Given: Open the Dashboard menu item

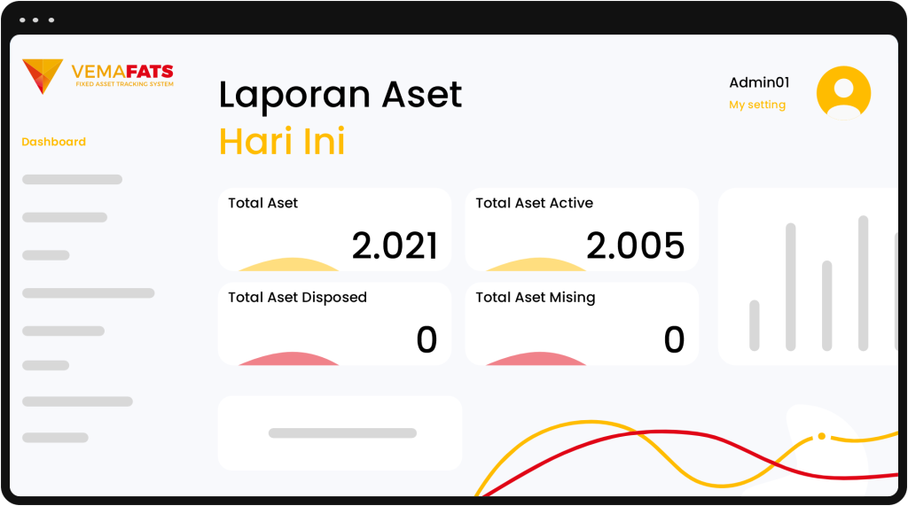Looking at the screenshot, I should [x=53, y=142].
